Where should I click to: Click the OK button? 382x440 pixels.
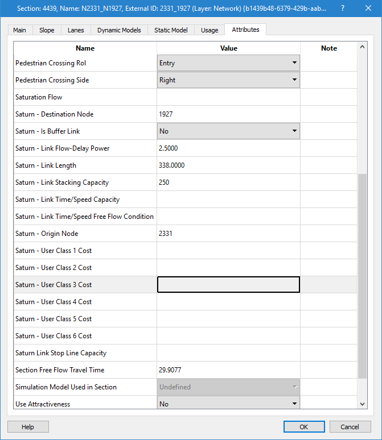pyautogui.click(x=304, y=427)
